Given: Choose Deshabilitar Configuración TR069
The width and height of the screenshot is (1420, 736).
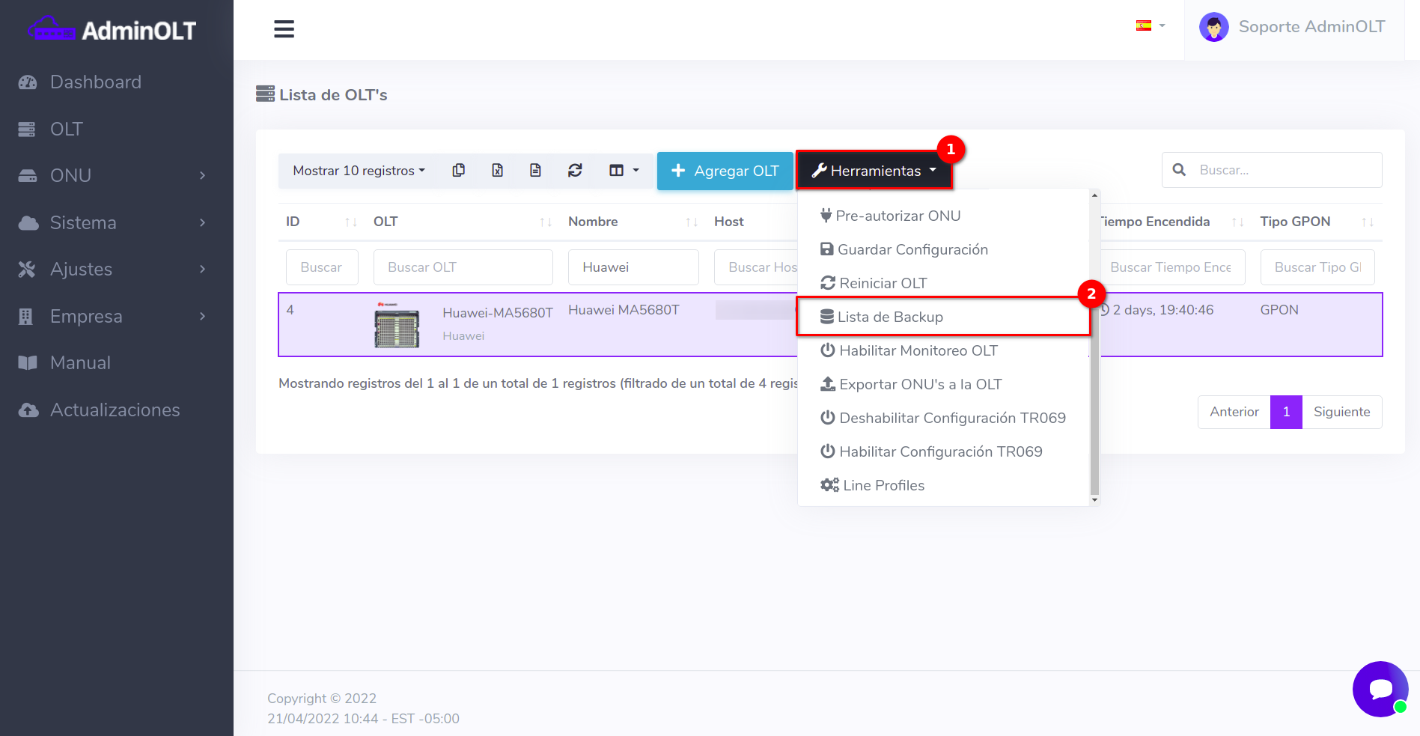Looking at the screenshot, I should (951, 418).
